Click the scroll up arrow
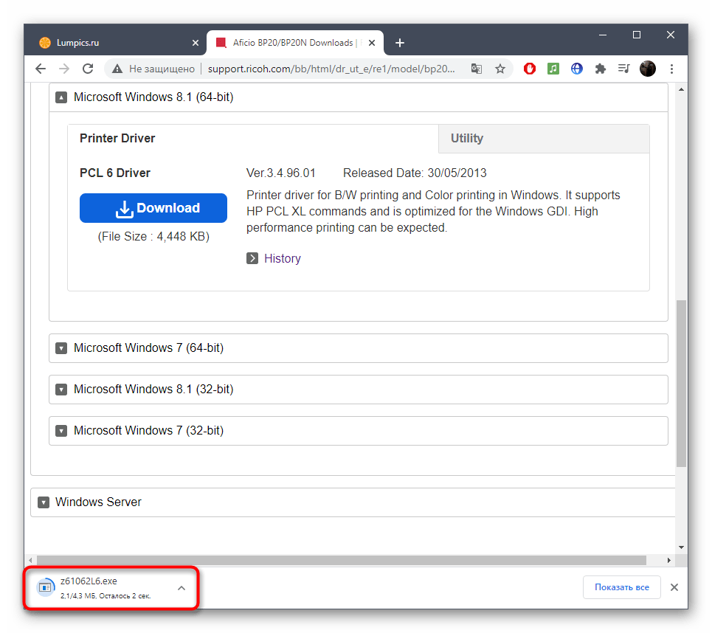Screen dimensions: 712x633 (681, 89)
